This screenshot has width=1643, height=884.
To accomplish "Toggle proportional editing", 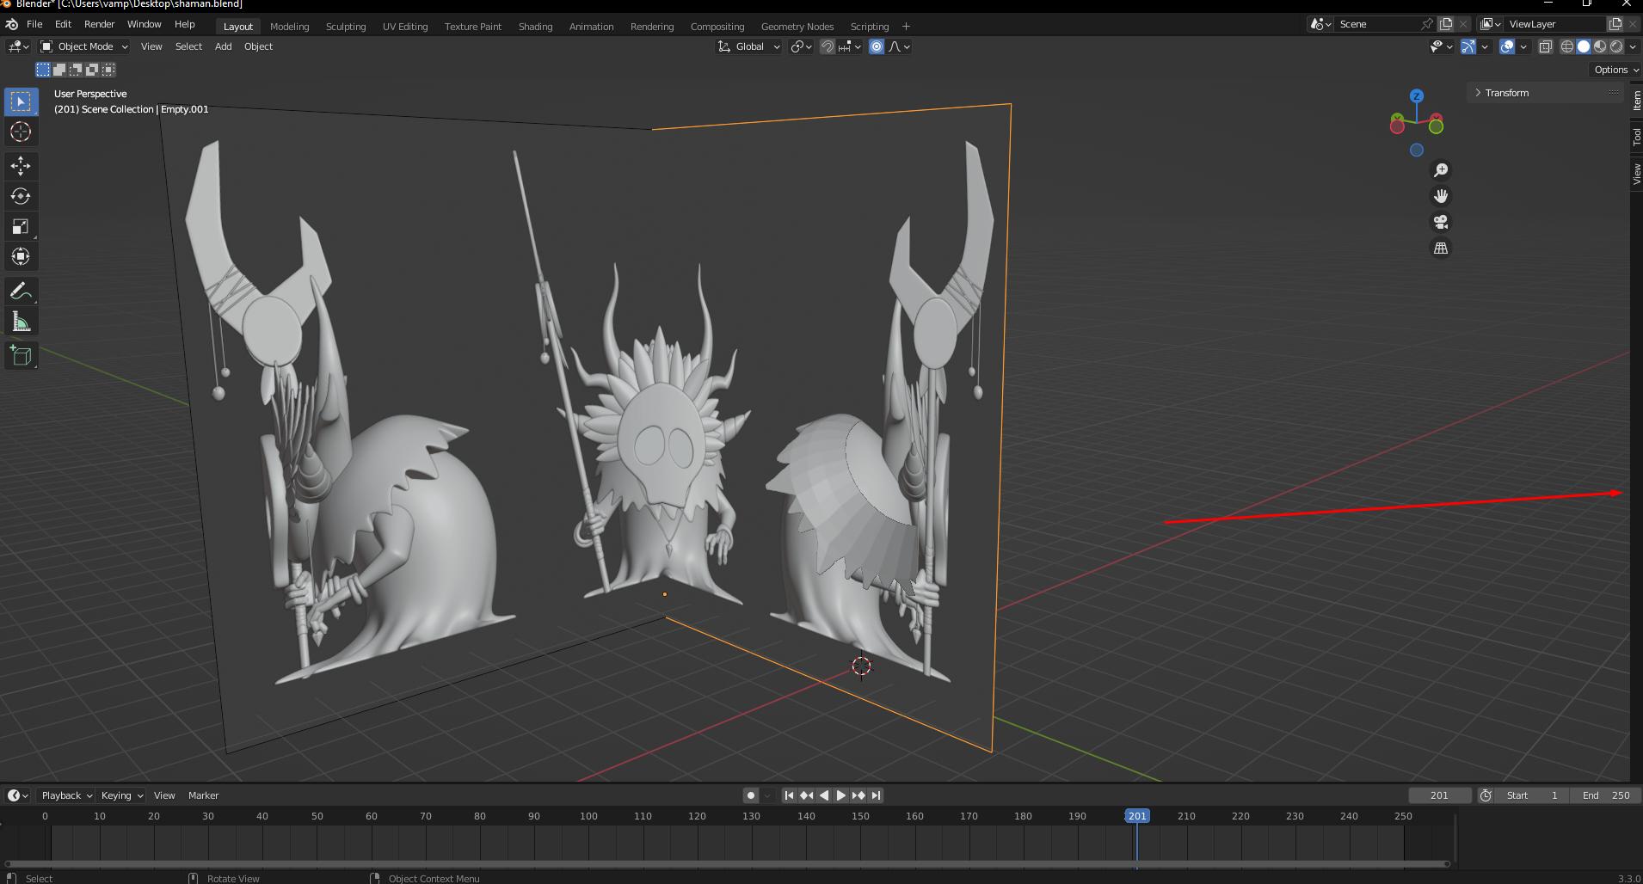I will [877, 46].
